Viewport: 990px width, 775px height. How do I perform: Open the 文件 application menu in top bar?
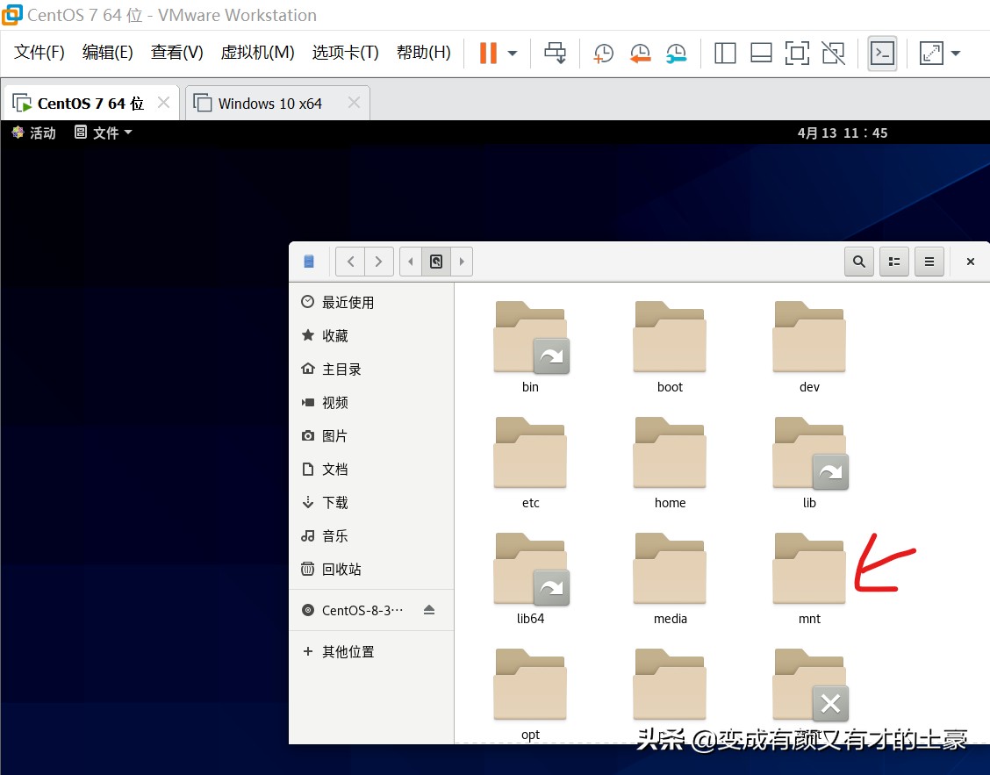tap(104, 133)
